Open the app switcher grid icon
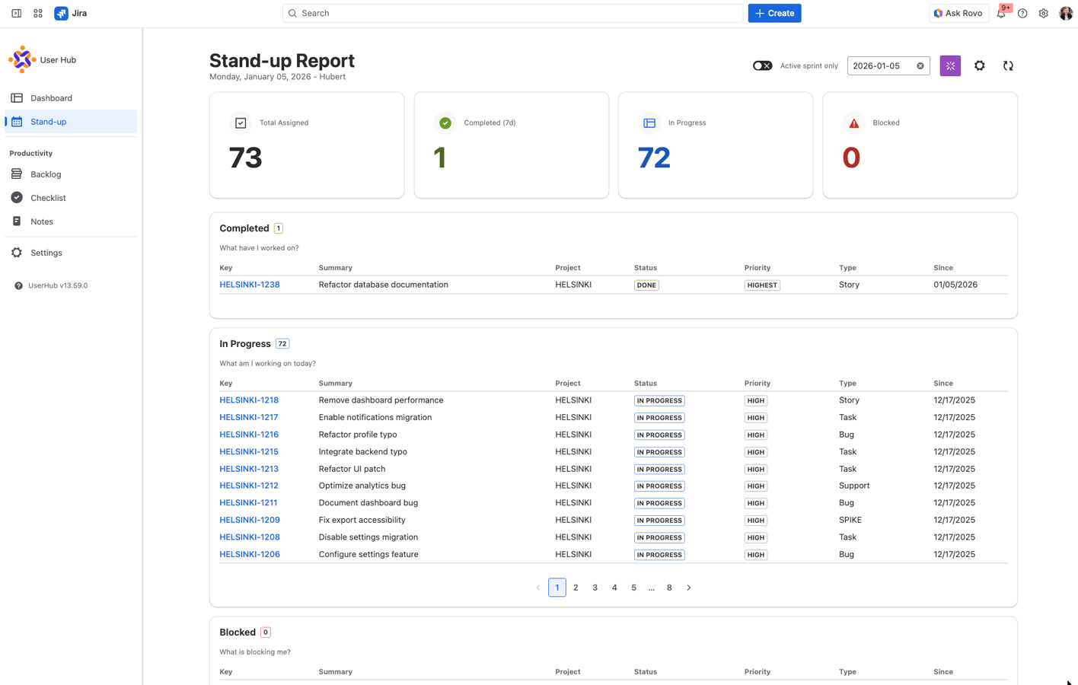This screenshot has height=685, width=1078. [x=38, y=14]
